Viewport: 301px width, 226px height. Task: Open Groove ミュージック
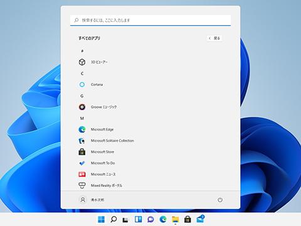[x=98, y=107]
